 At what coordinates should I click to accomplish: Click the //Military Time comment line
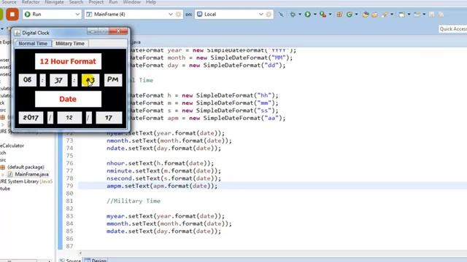[134, 201]
